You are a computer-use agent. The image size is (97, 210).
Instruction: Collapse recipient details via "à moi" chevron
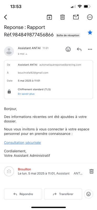click(x=23, y=54)
